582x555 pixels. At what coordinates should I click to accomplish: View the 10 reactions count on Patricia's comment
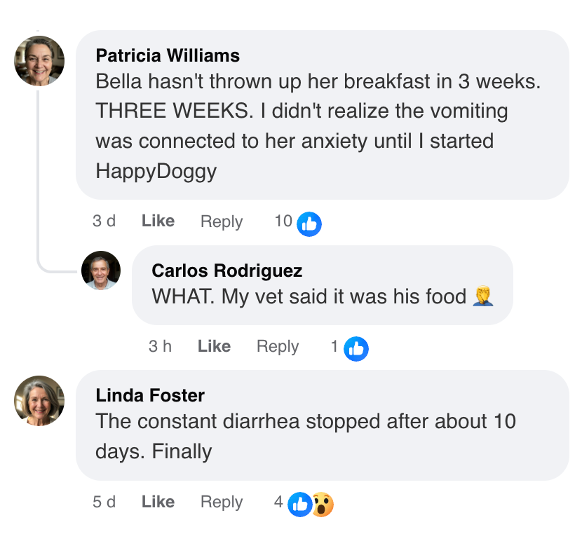tap(283, 221)
